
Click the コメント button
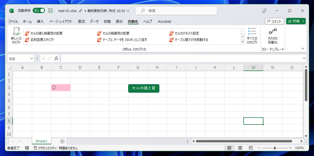coord(274,21)
